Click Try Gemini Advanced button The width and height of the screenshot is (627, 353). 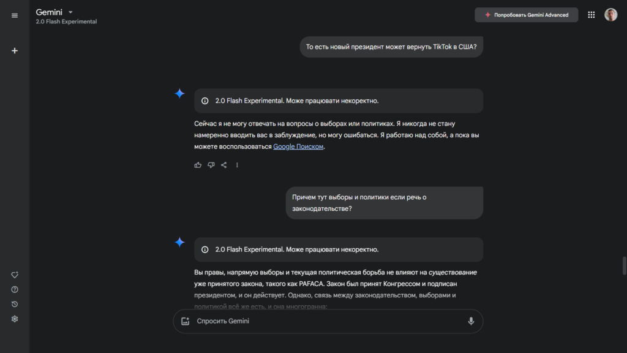[x=526, y=15]
